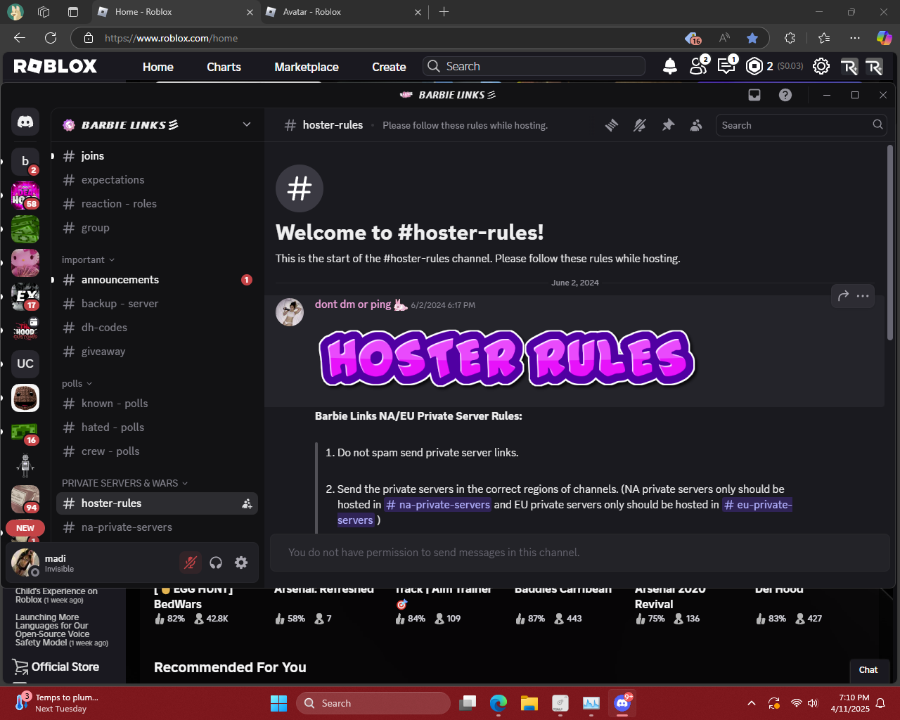The image size is (900, 720).
Task: Open reaction - roles channel
Action: coord(157,204)
